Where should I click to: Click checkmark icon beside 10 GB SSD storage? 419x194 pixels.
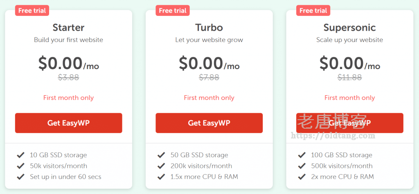click(x=20, y=155)
